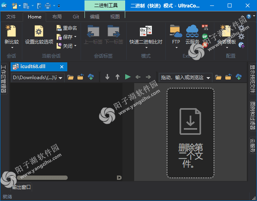Go to 下一标签 next tab
Image resolution: width=257 pixels, height=201 pixels.
coord(114,35)
